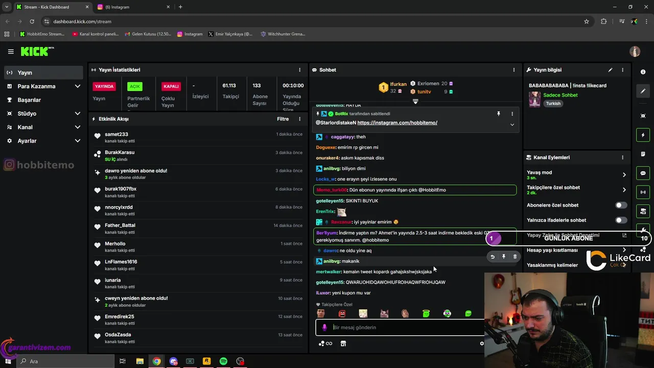Click the purple microphone icon in message box
The width and height of the screenshot is (654, 368).
(324, 328)
